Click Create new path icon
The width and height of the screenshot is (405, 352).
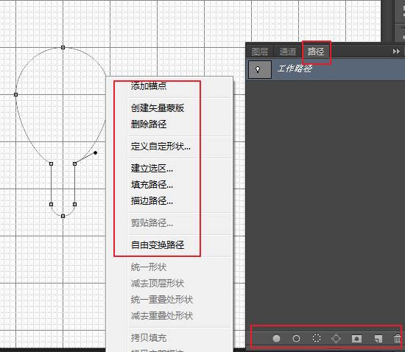pyautogui.click(x=378, y=339)
